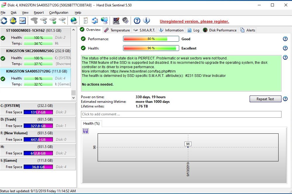The image size is (292, 194).
Task: Click the comment input field
Action: click(x=181, y=114)
